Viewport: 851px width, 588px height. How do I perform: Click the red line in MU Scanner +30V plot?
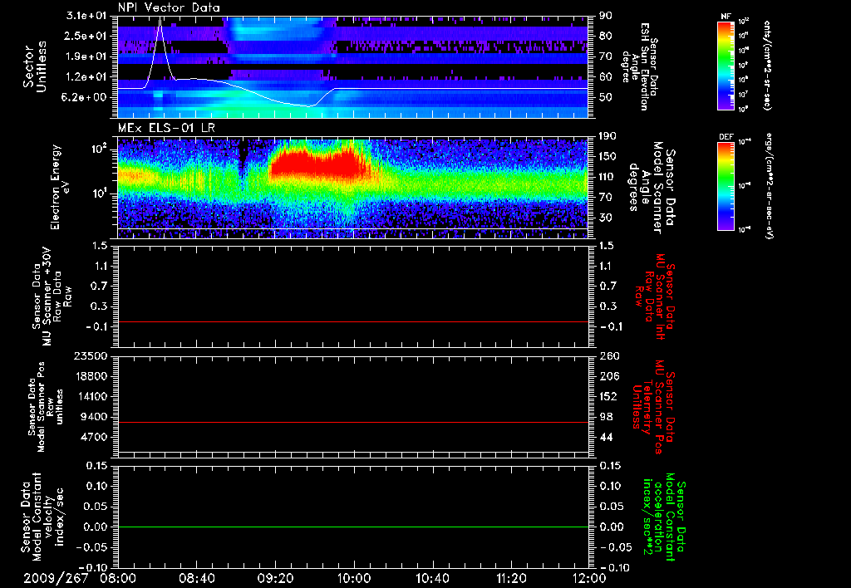point(353,321)
